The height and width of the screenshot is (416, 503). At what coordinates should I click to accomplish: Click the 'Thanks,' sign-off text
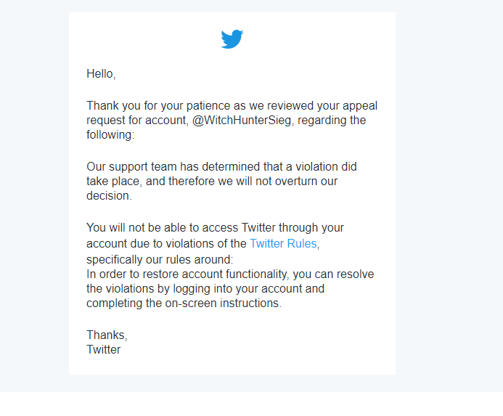(x=107, y=335)
